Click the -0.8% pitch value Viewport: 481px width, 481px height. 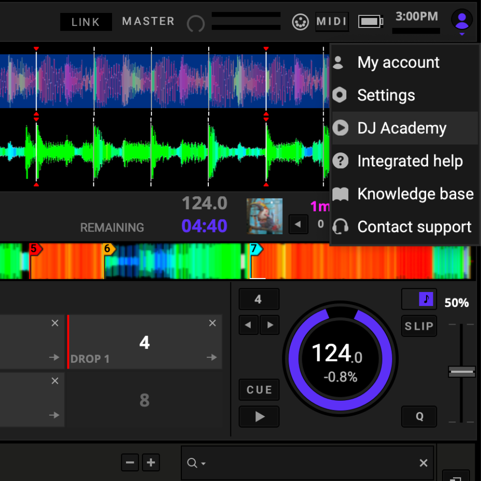341,377
